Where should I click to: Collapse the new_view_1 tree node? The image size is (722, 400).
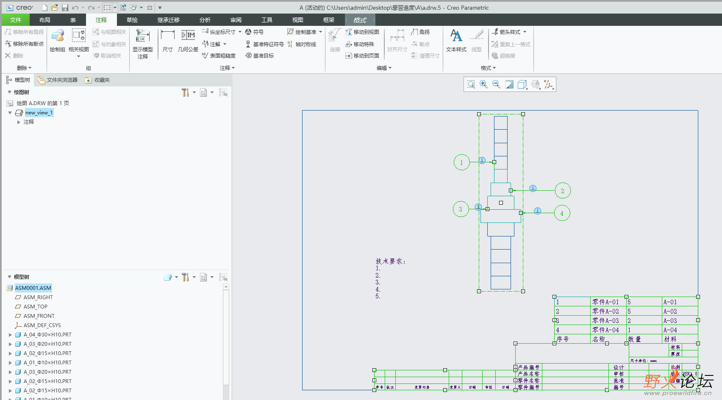tap(10, 113)
